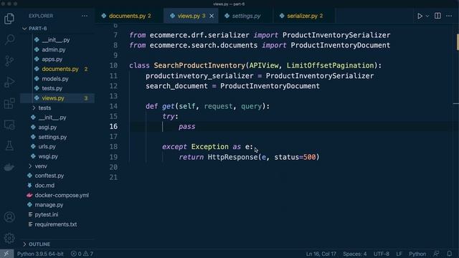Image resolution: width=459 pixels, height=258 pixels.
Task: Click 'SearchProductInventory' class name
Action: click(x=199, y=65)
